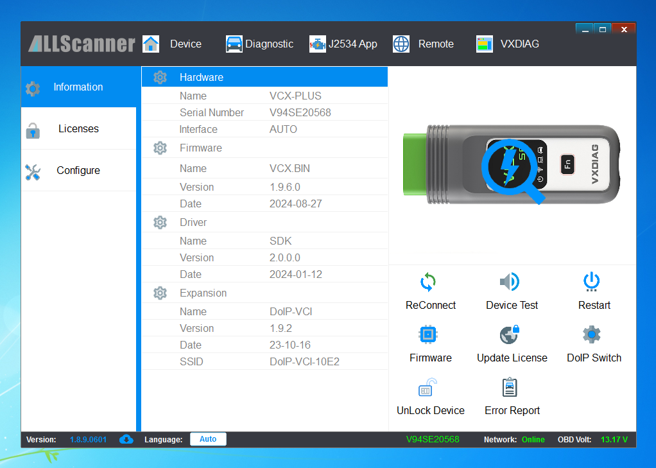This screenshot has width=656, height=468.
Task: Select Licenses in the sidebar
Action: click(x=78, y=129)
